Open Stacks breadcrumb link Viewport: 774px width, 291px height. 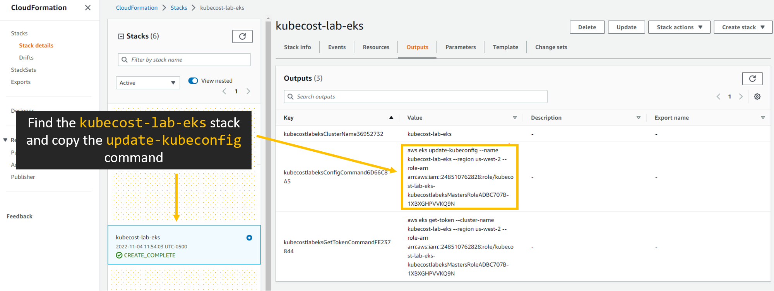pyautogui.click(x=179, y=8)
